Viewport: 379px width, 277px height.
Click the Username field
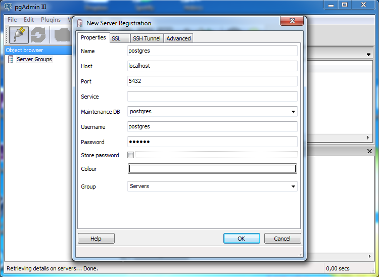212,127
